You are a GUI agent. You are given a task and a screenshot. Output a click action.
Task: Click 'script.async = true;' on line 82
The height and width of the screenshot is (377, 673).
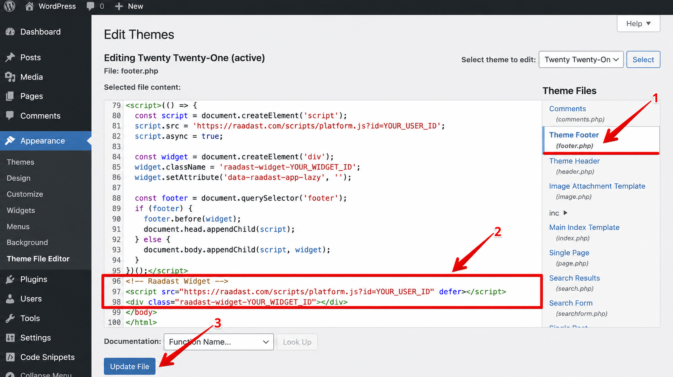coord(179,136)
